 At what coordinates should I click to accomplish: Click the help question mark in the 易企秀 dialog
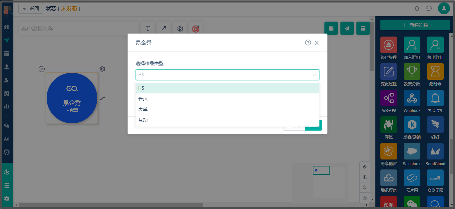tap(308, 43)
